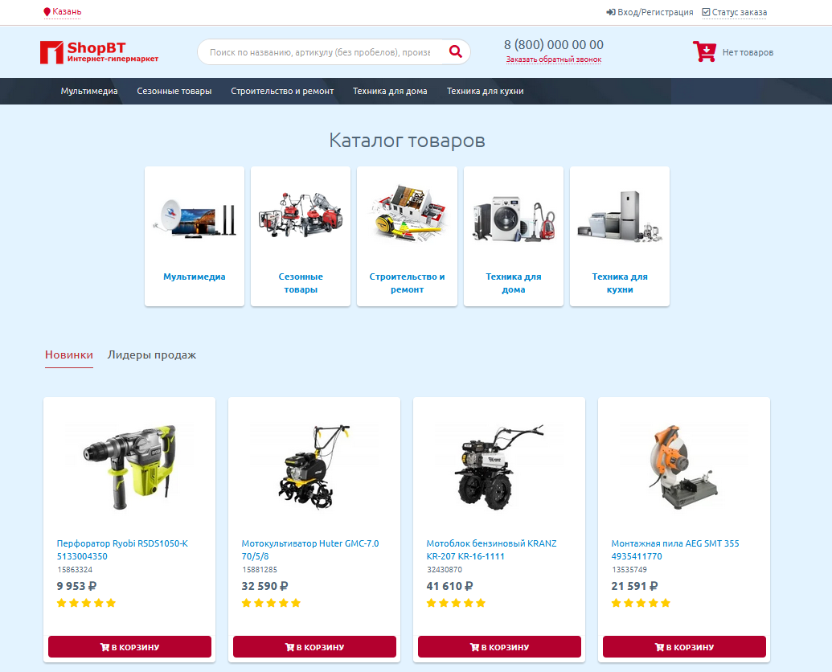
Task: Open the red shopping cart icon
Action: click(x=704, y=52)
